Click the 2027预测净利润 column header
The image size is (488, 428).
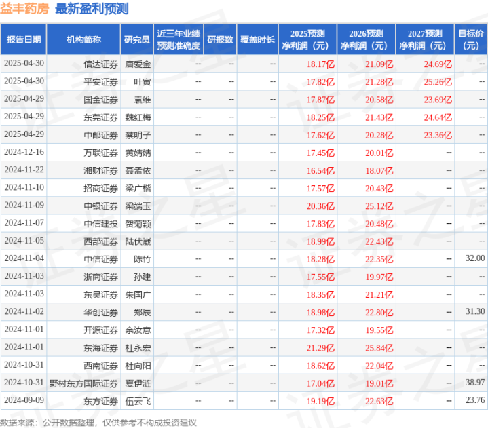pyautogui.click(x=425, y=39)
